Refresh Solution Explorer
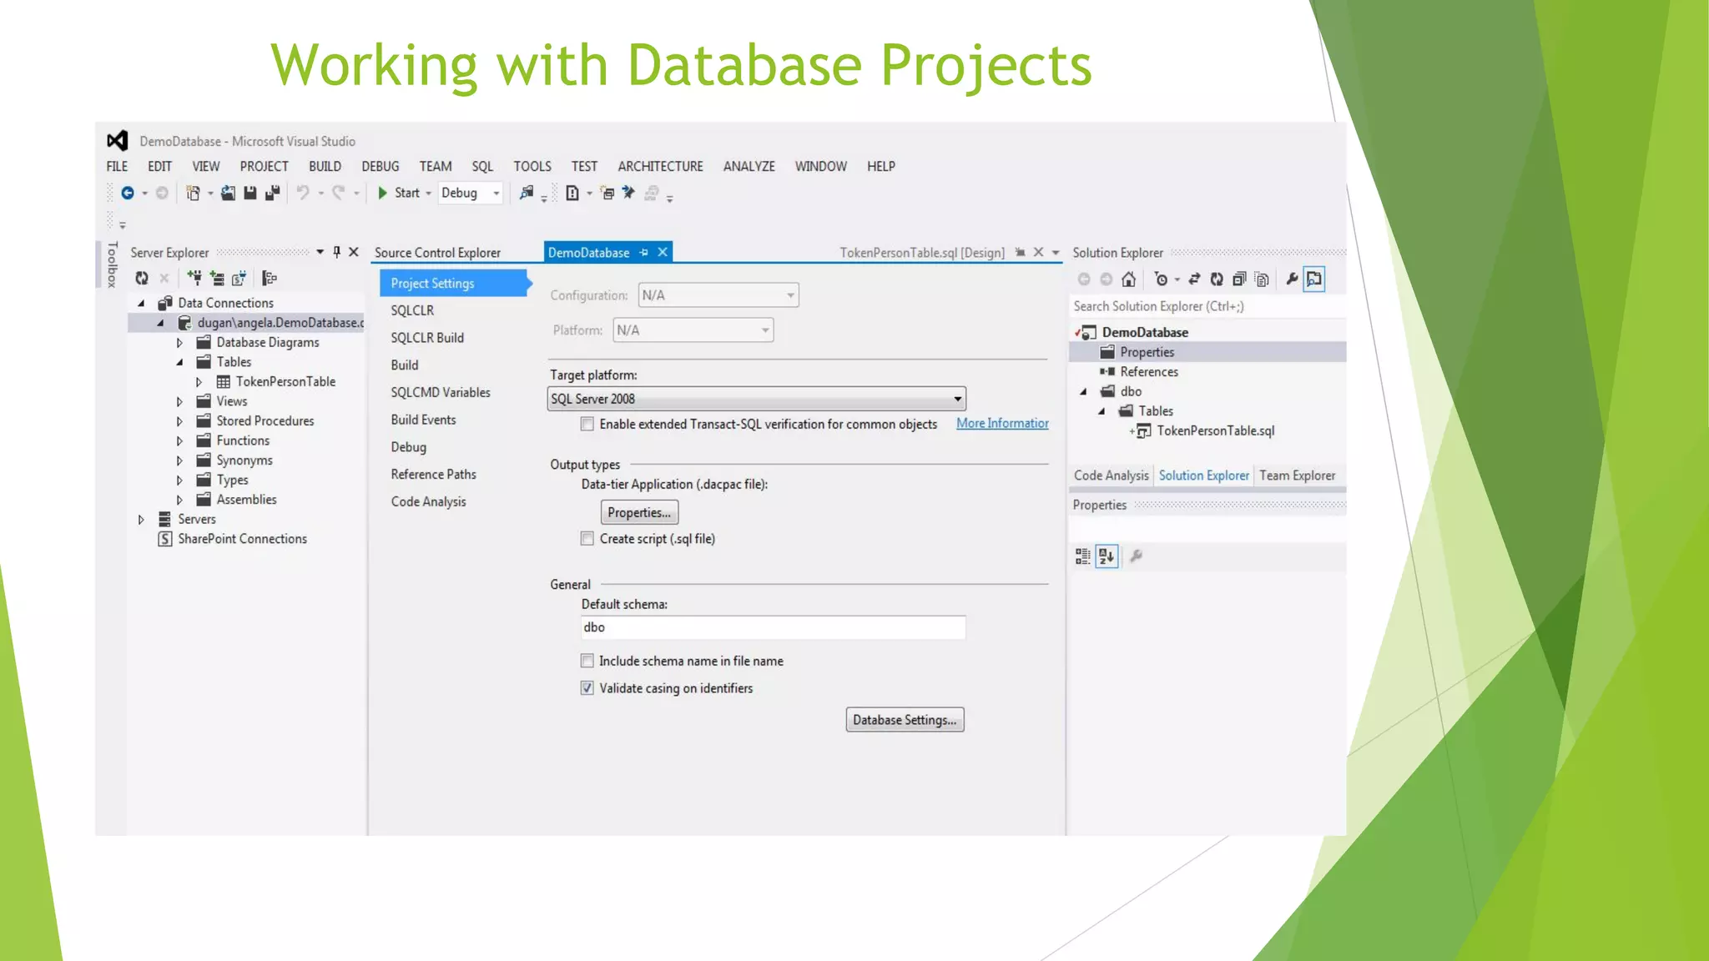The width and height of the screenshot is (1709, 961). click(x=1217, y=279)
